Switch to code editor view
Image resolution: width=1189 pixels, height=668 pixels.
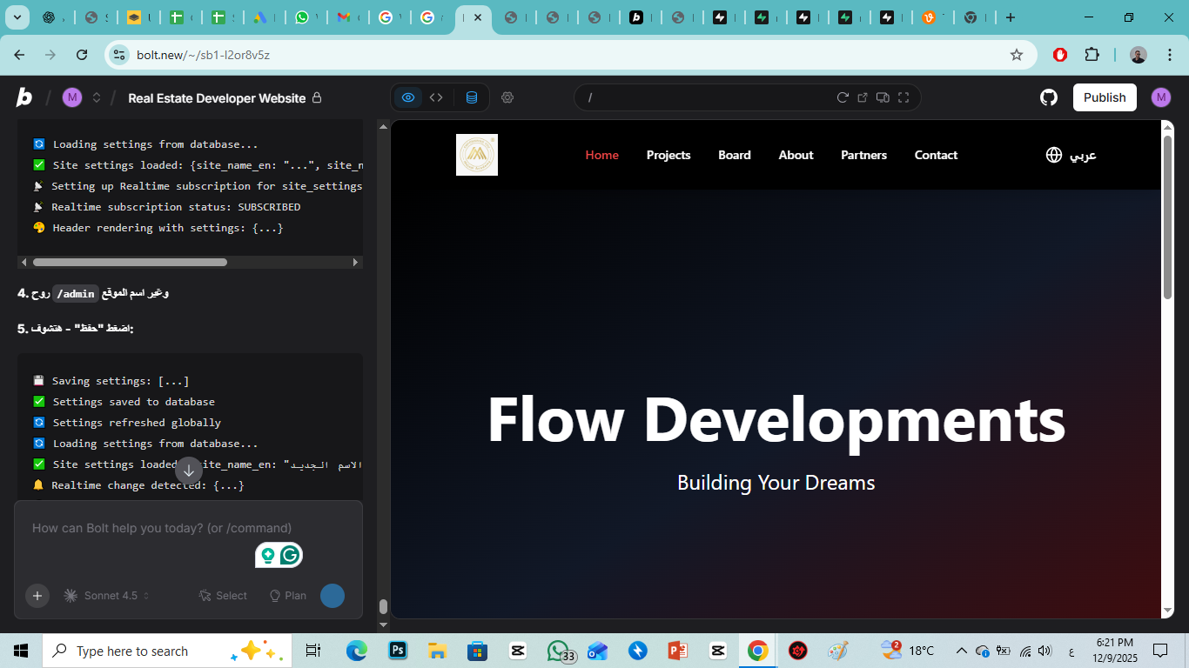pos(436,97)
